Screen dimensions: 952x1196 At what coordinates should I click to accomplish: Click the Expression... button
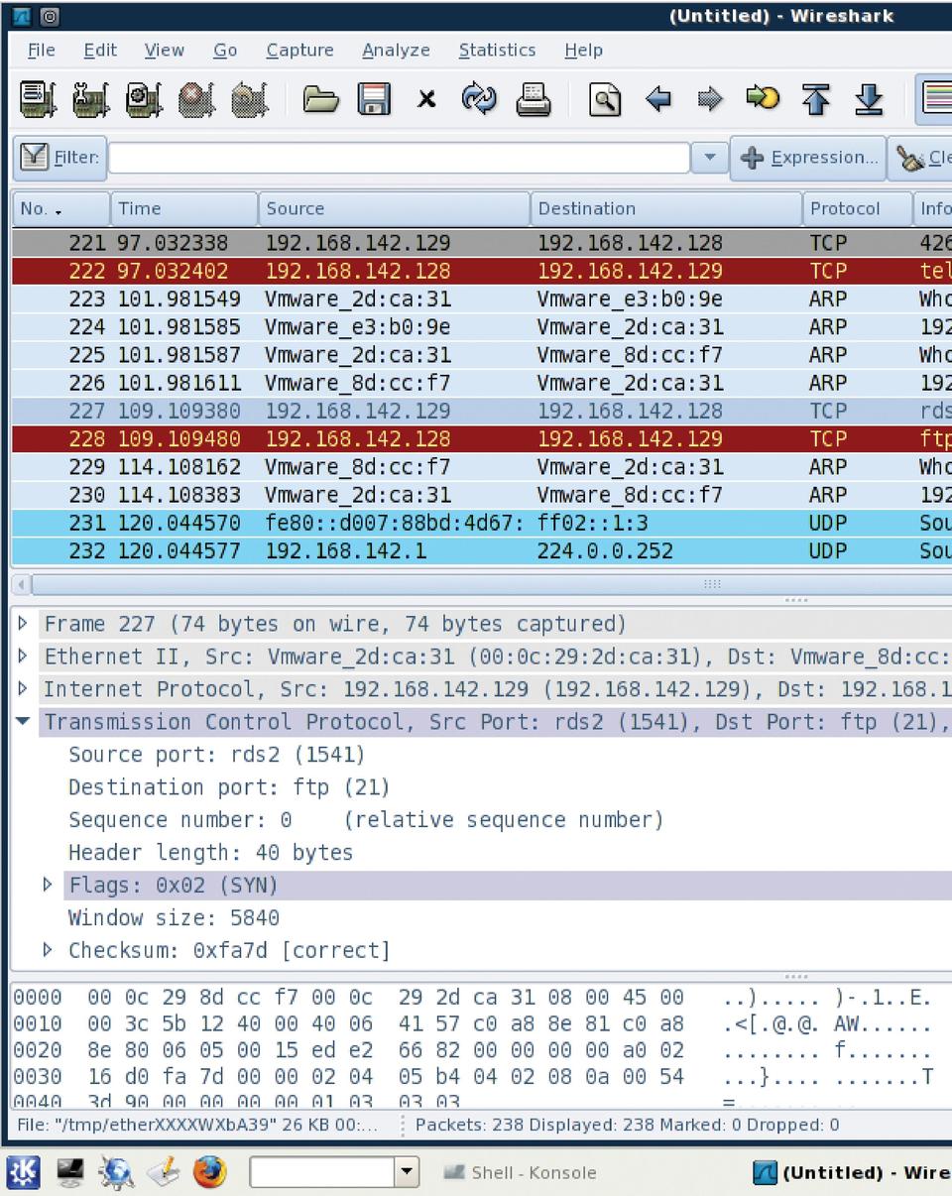coord(808,158)
